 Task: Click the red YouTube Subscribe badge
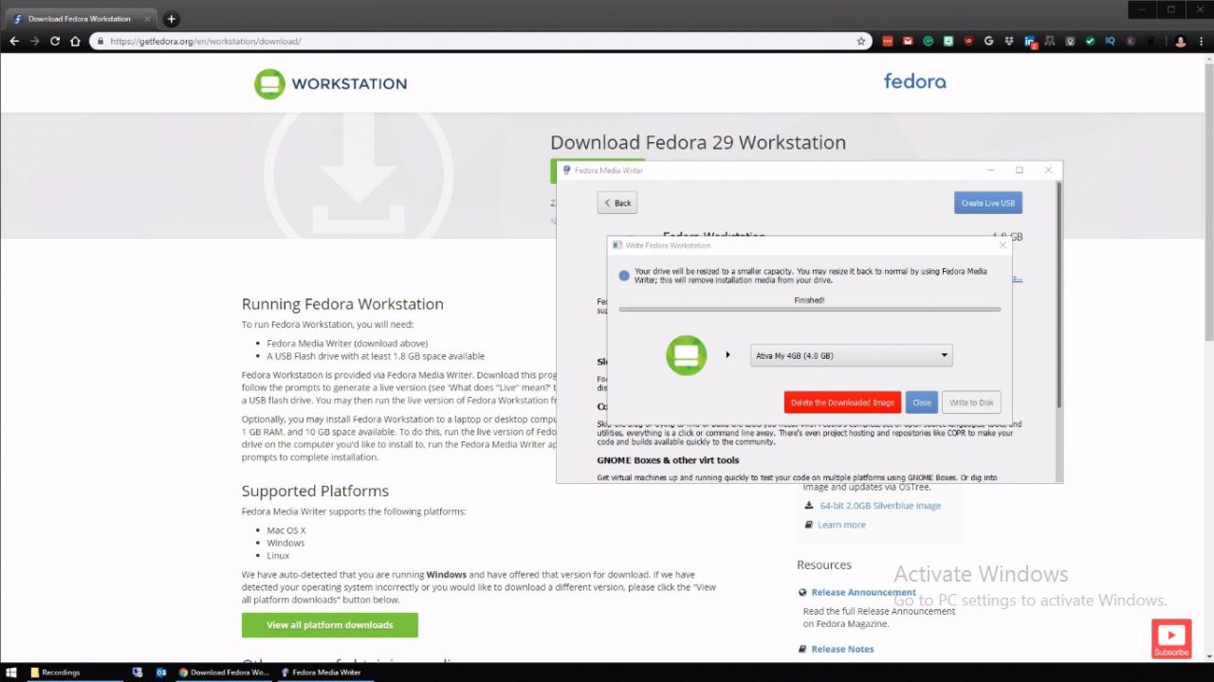pos(1171,638)
